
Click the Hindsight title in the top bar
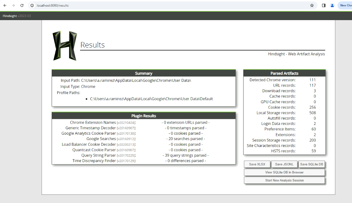(x=10, y=16)
